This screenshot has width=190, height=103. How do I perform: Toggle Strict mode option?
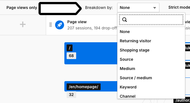coord(179,7)
